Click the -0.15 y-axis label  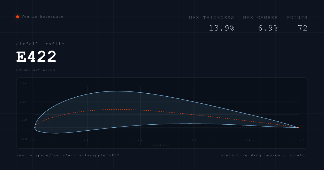[x=23, y=139]
